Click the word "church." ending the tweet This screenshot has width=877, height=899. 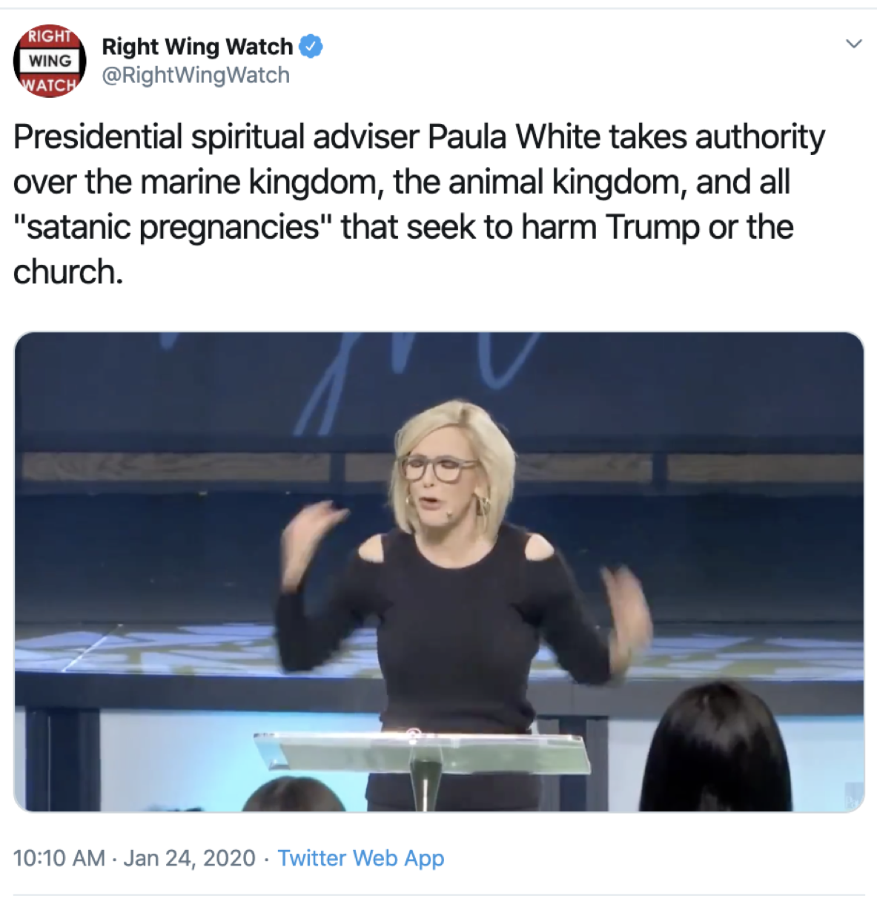(67, 272)
